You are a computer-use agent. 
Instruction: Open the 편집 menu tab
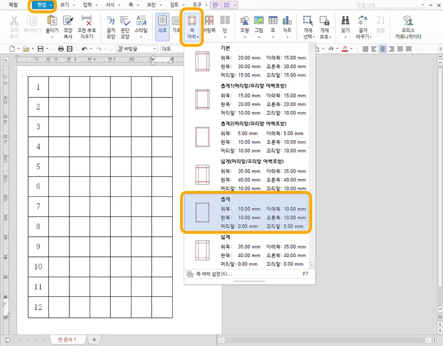tap(42, 5)
